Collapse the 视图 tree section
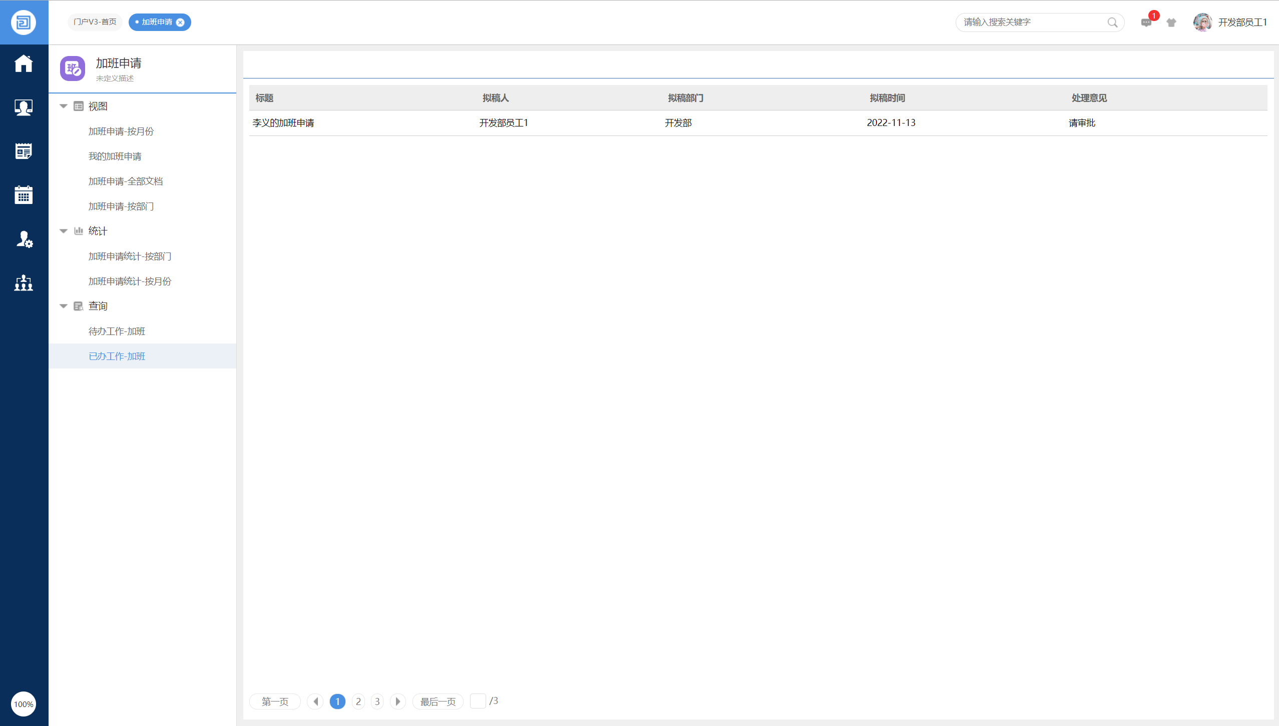 [x=64, y=106]
